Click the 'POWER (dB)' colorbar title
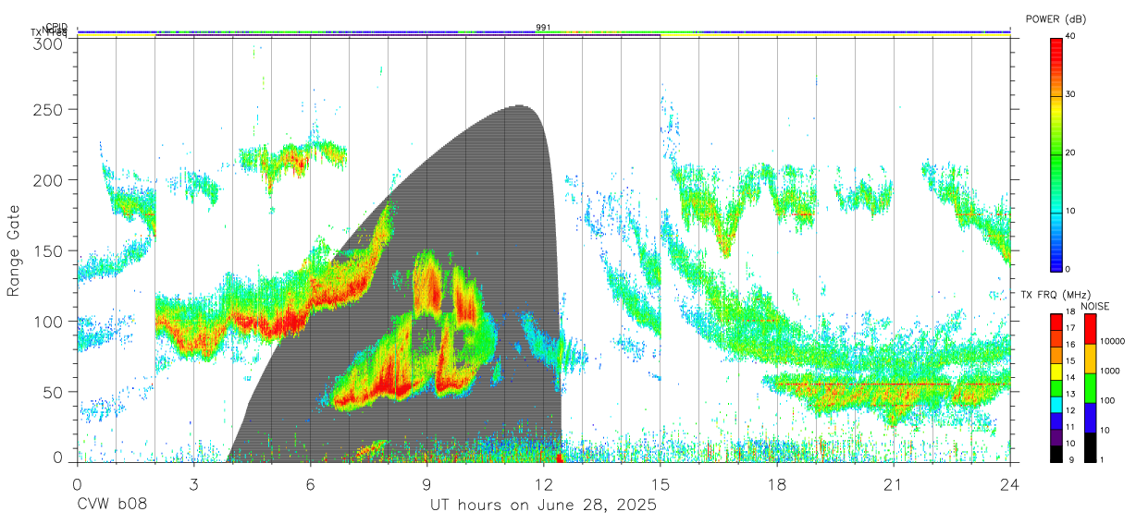1136x524 pixels. click(x=1057, y=19)
